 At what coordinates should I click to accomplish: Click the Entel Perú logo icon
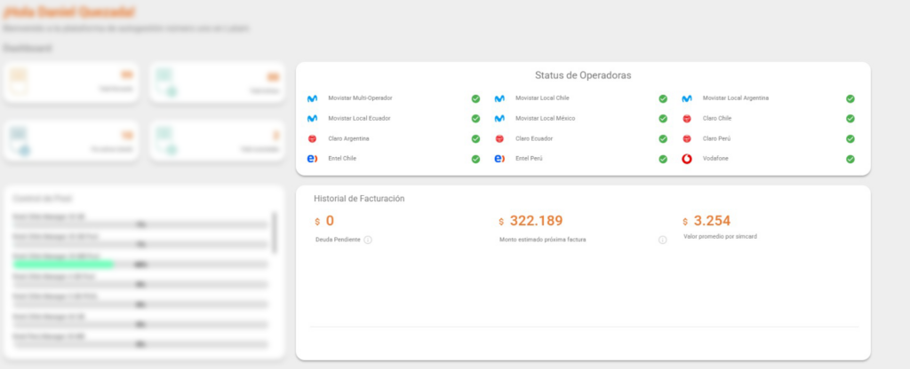tap(499, 160)
